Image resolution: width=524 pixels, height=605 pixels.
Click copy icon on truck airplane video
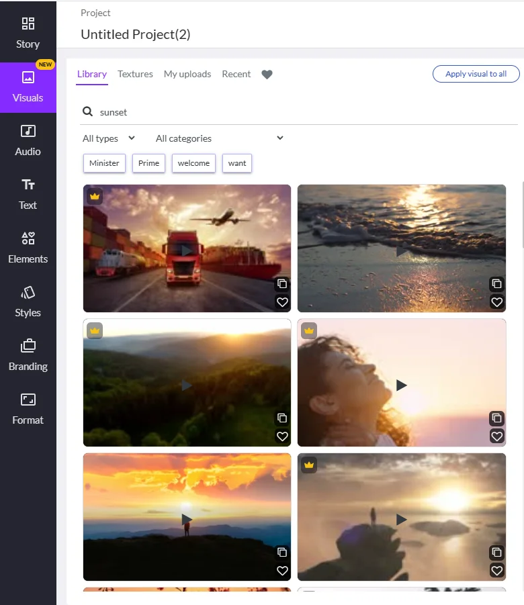point(282,284)
